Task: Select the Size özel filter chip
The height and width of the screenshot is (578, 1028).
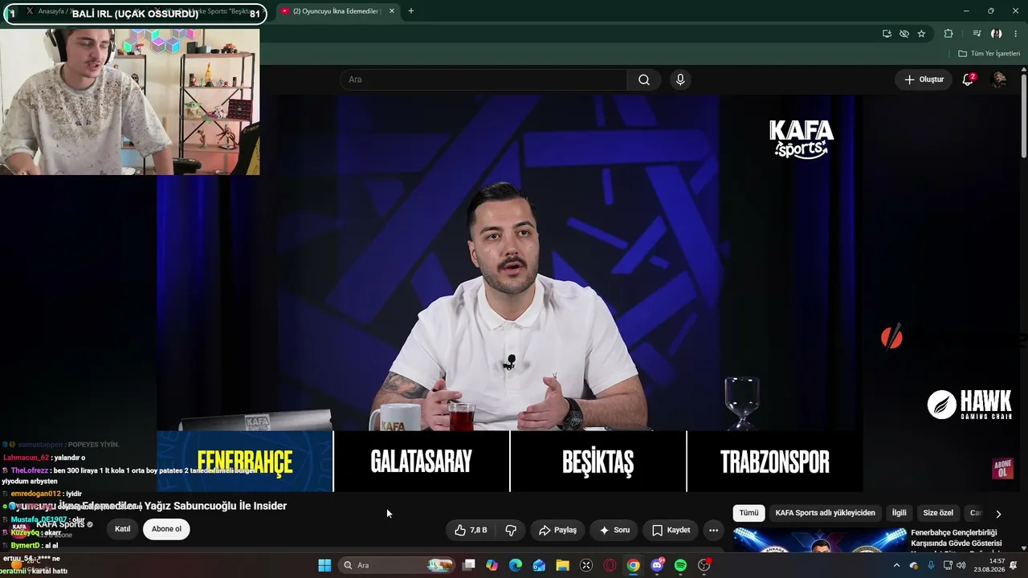Action: point(938,513)
